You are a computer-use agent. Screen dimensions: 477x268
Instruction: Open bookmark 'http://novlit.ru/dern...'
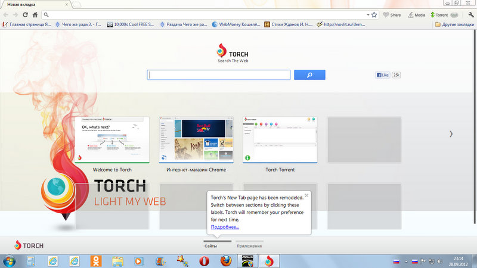[x=340, y=24]
